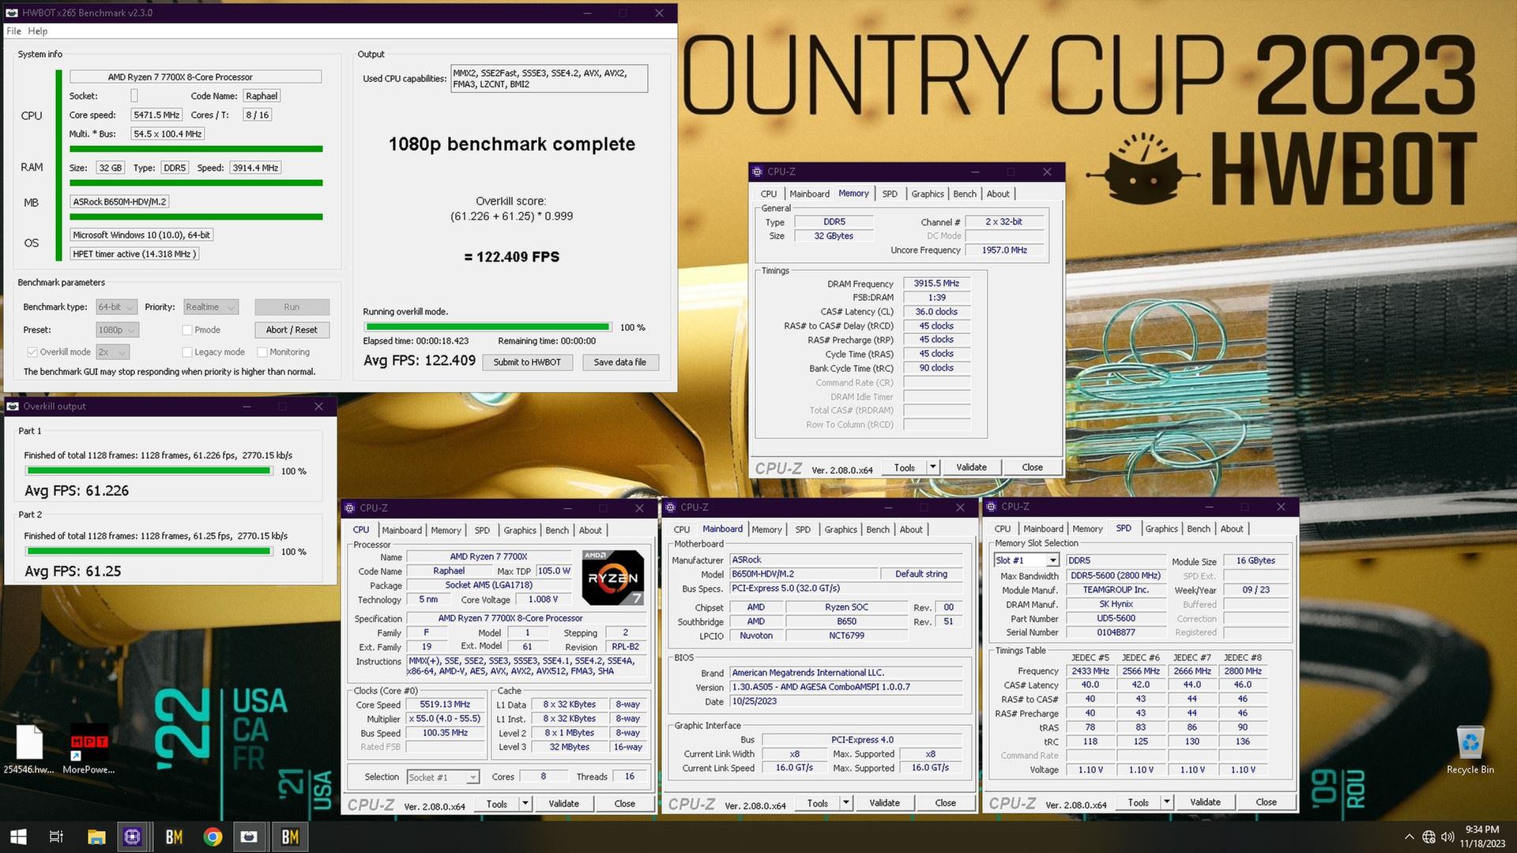Open the Windows Start menu
Viewport: 1517px width, 853px height.
coord(18,836)
